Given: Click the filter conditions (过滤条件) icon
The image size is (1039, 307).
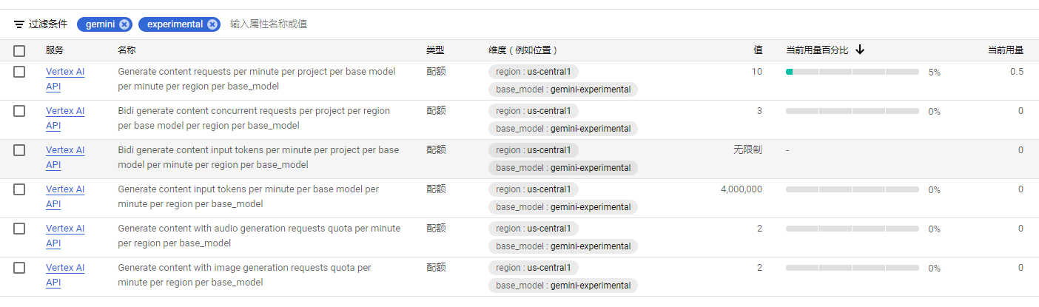Looking at the screenshot, I should click(x=19, y=24).
